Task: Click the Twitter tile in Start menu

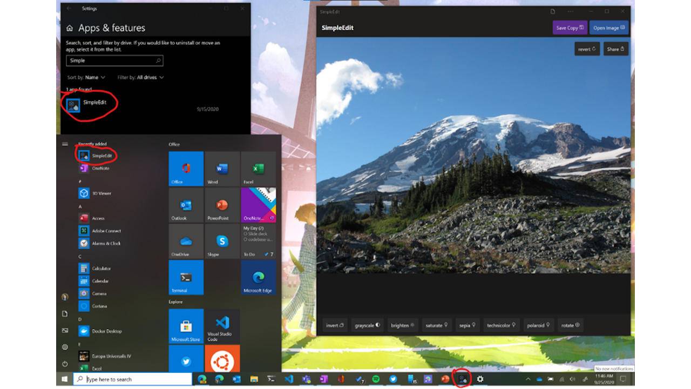Action: (186, 358)
